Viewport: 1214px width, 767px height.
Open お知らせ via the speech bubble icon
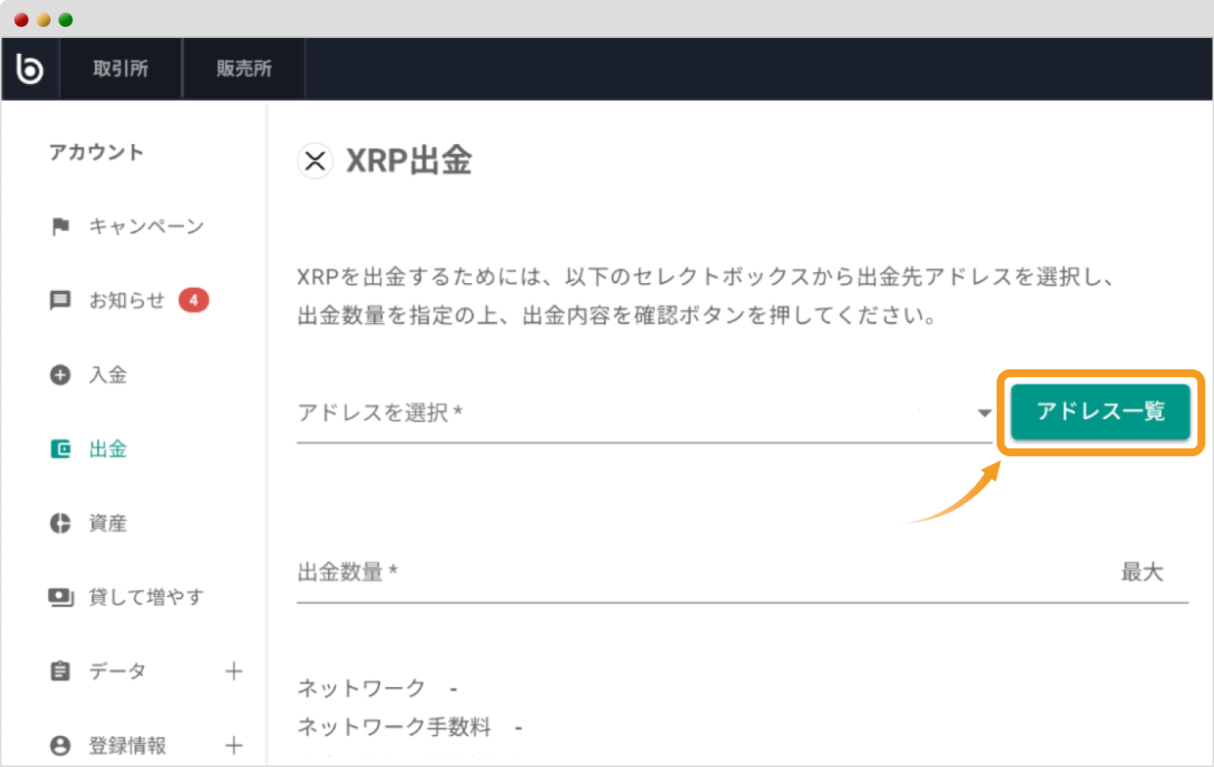[x=60, y=300]
